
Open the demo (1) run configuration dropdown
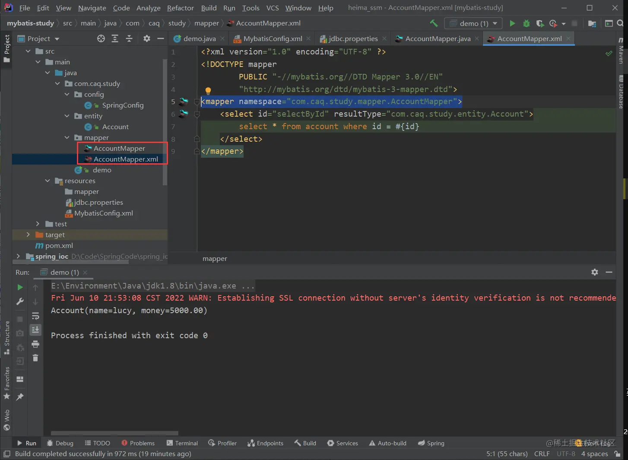click(x=473, y=23)
